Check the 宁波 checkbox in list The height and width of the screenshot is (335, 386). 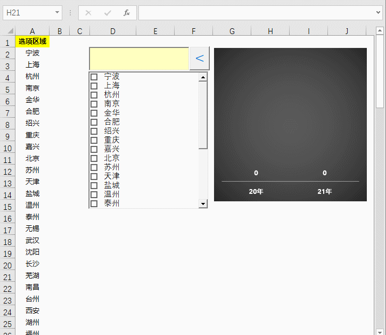pyautogui.click(x=94, y=77)
